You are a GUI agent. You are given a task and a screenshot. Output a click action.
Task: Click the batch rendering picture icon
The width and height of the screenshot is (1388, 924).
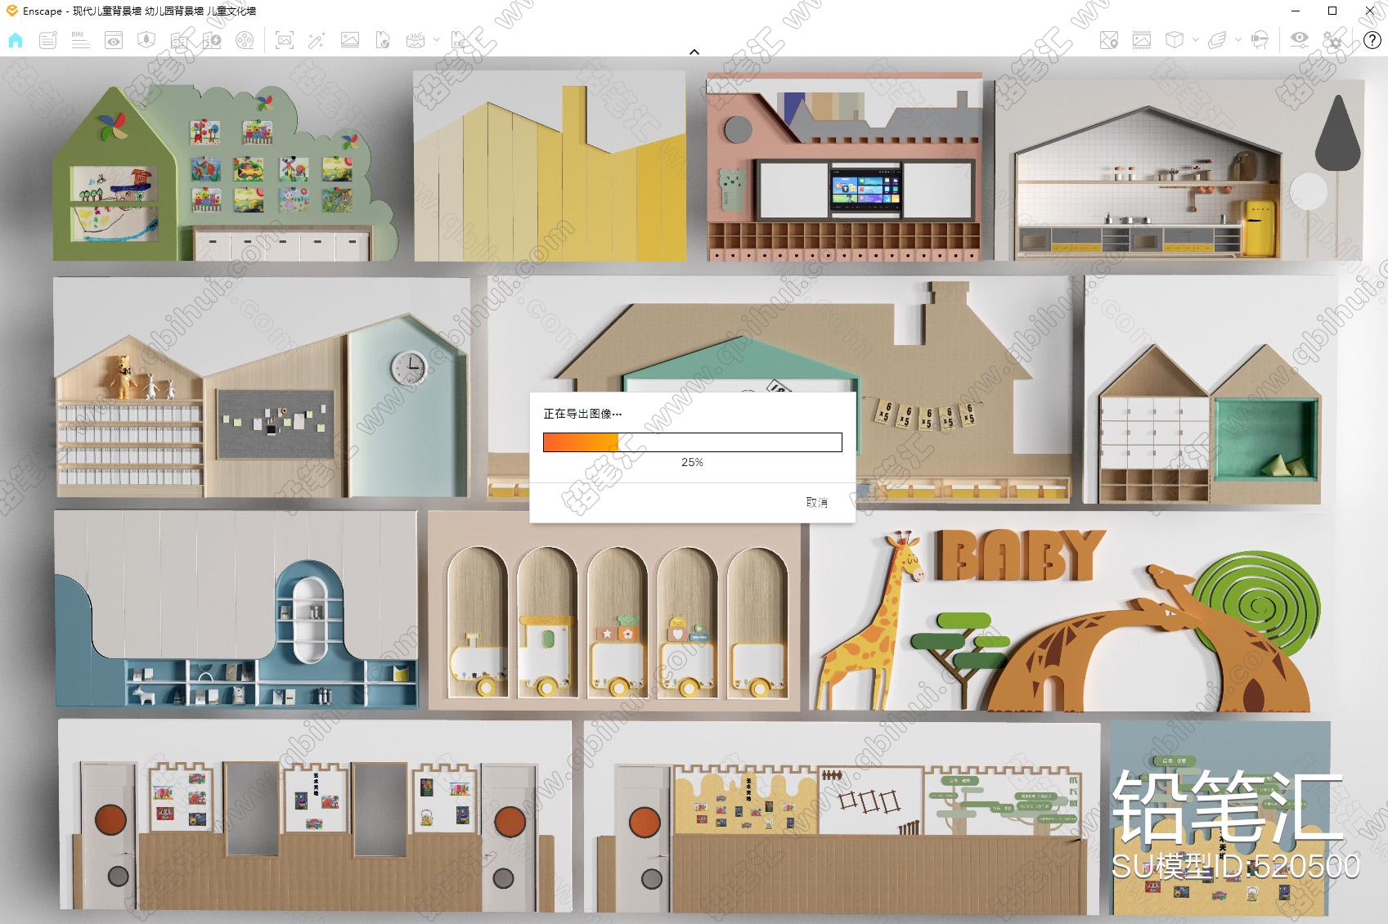pos(350,40)
